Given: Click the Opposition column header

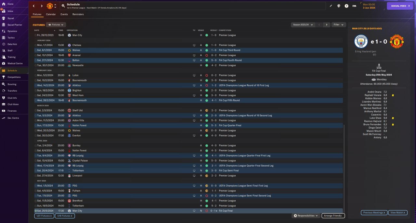Looking at the screenshot, I should (x=72, y=30).
